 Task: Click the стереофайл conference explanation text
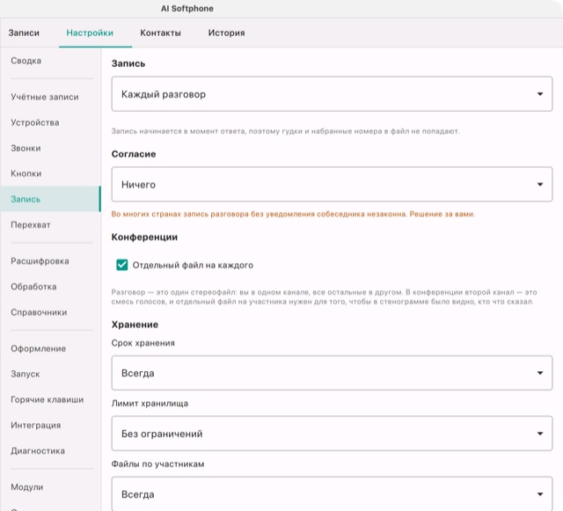(324, 296)
